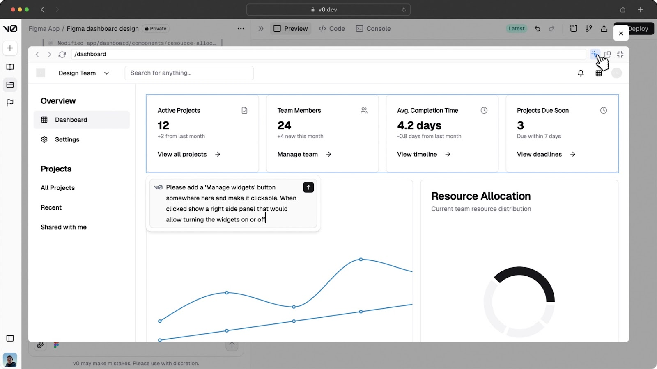Open preview in new window icon
This screenshot has width=657, height=369.
pos(608,54)
